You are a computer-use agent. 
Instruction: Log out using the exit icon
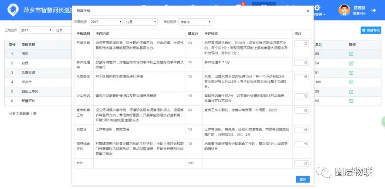pyautogui.click(x=374, y=10)
